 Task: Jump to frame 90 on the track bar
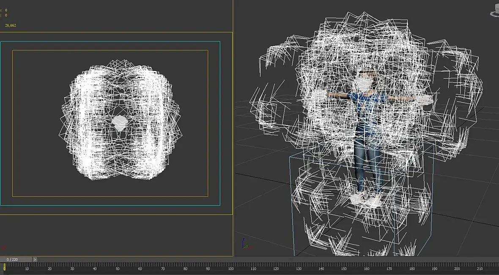click(x=208, y=269)
